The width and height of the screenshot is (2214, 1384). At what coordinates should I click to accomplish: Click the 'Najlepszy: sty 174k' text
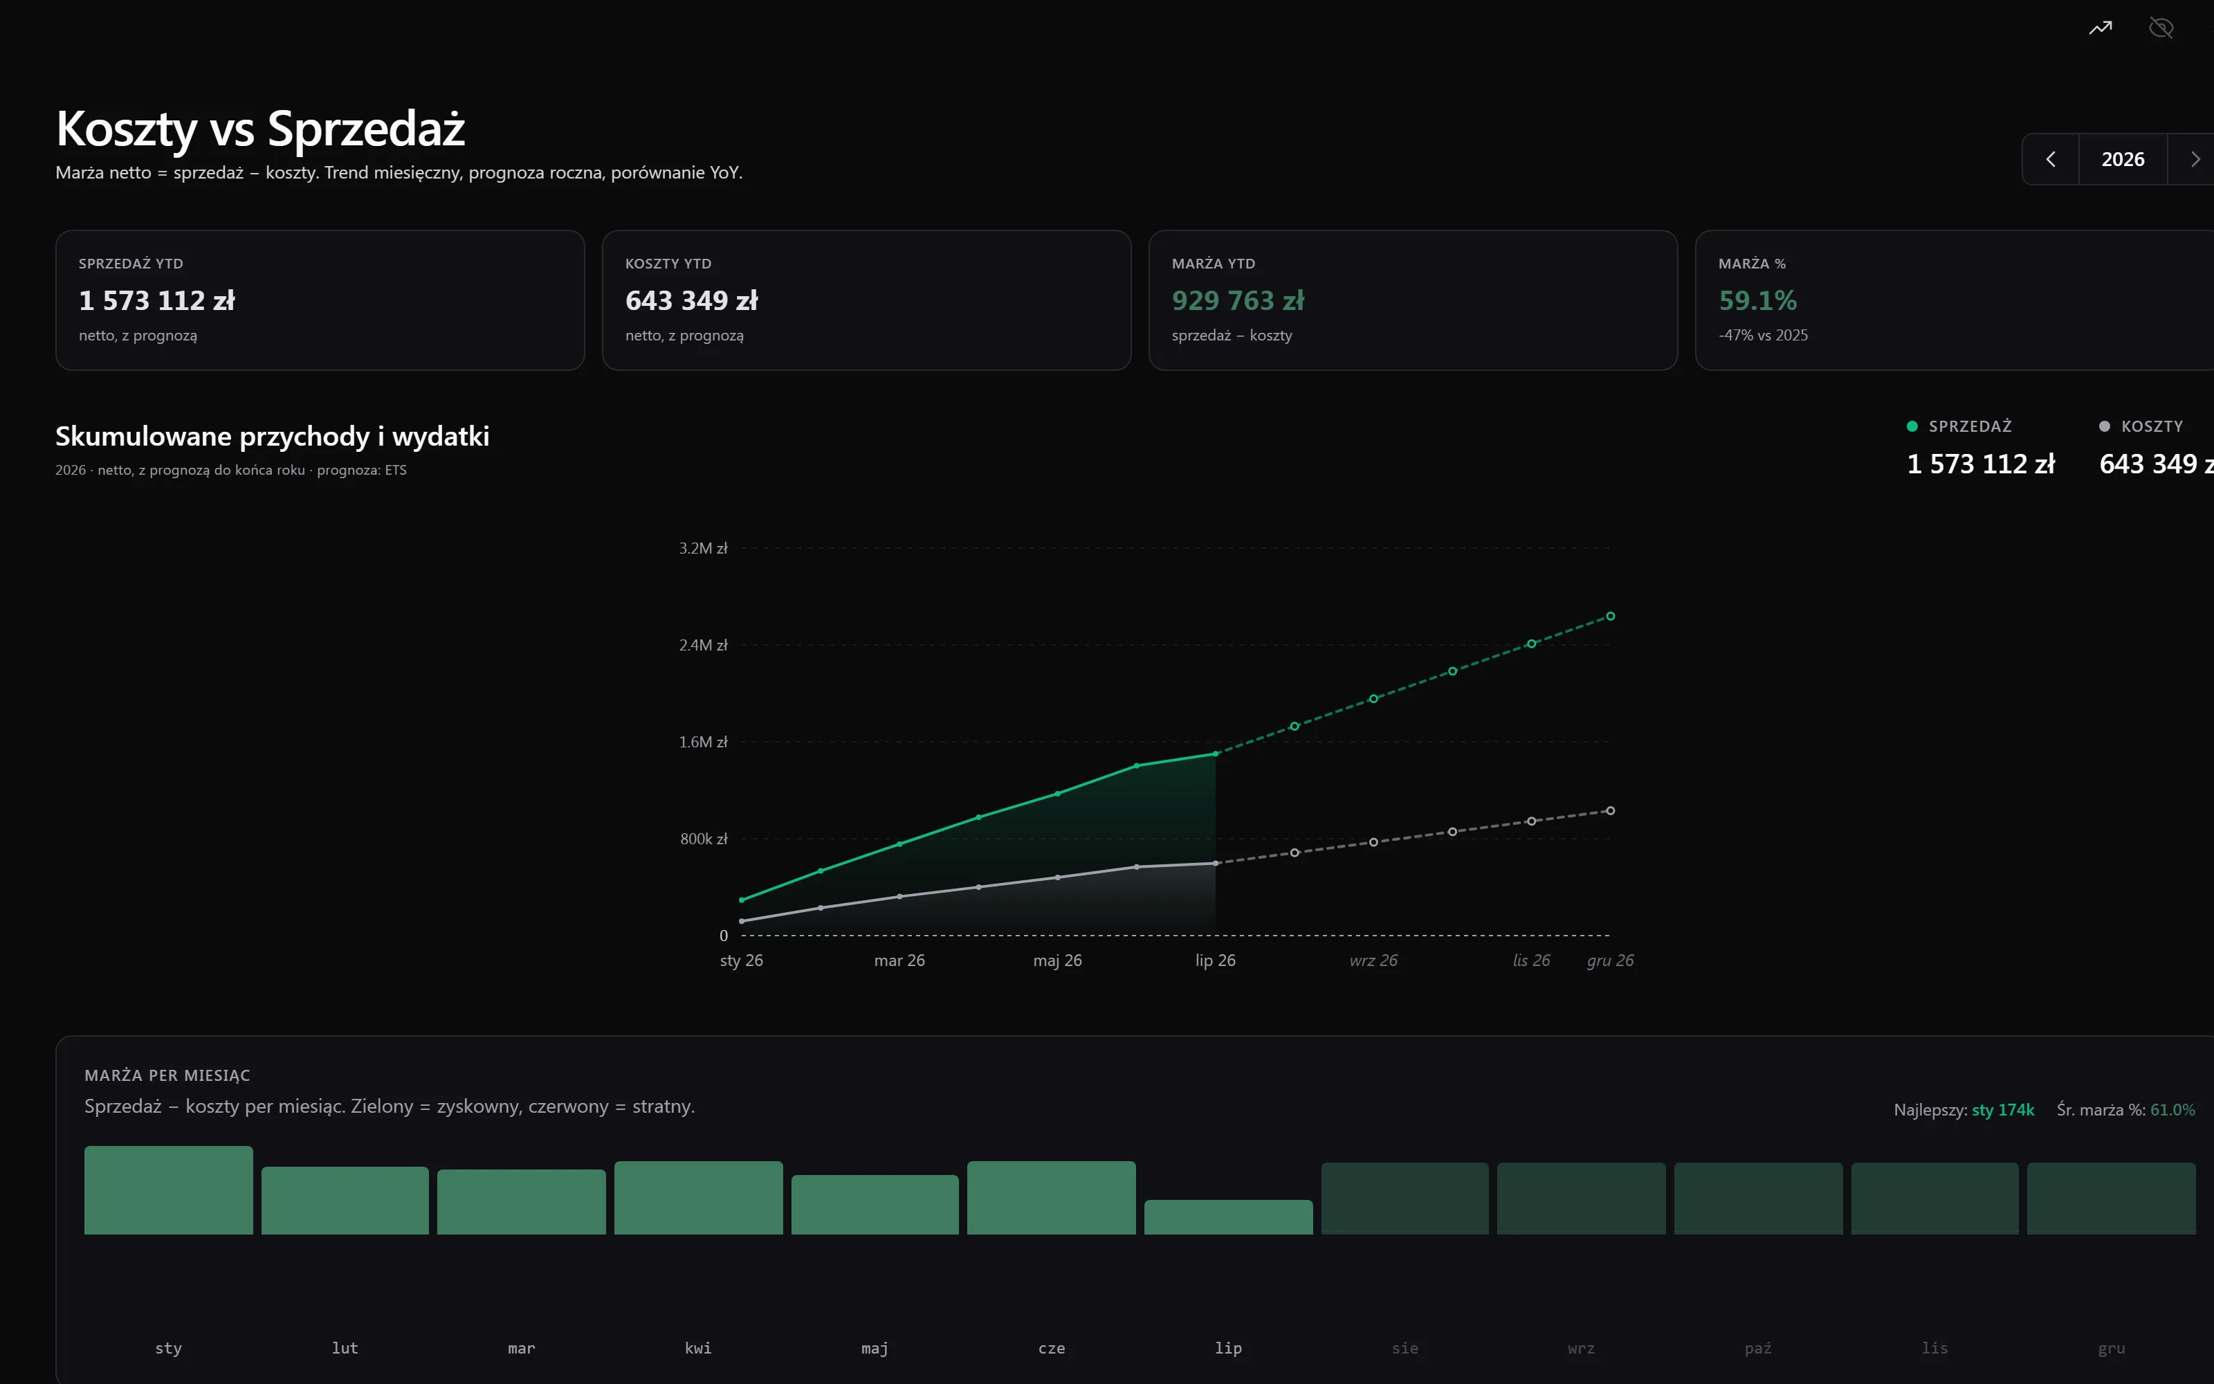point(1964,1110)
